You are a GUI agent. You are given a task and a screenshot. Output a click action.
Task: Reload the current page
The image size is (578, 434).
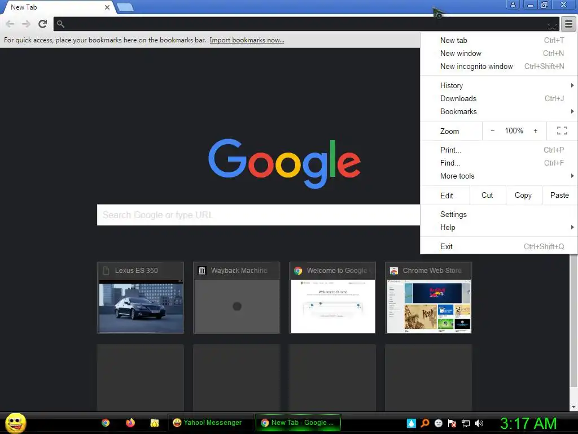click(x=42, y=24)
